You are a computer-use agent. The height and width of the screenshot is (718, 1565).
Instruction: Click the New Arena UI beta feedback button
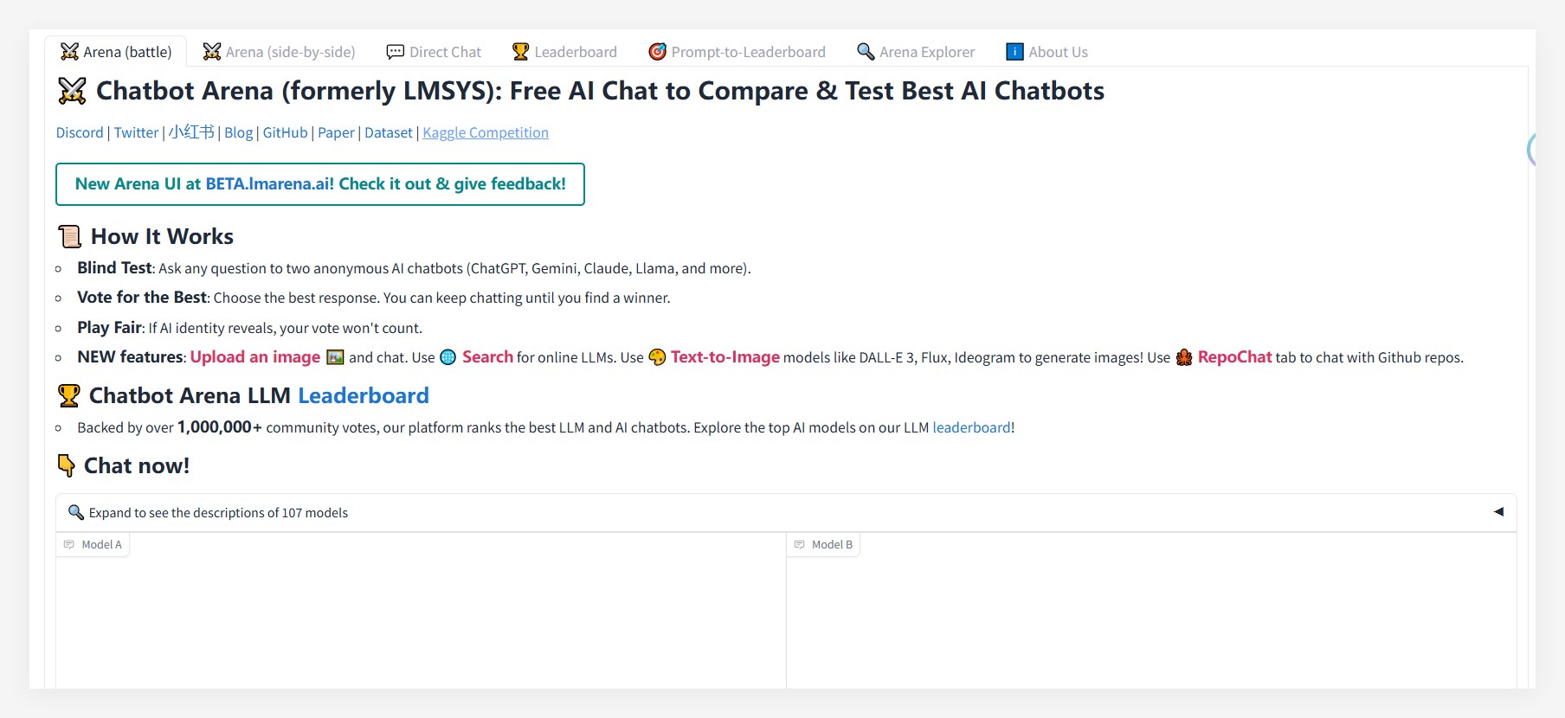(320, 184)
